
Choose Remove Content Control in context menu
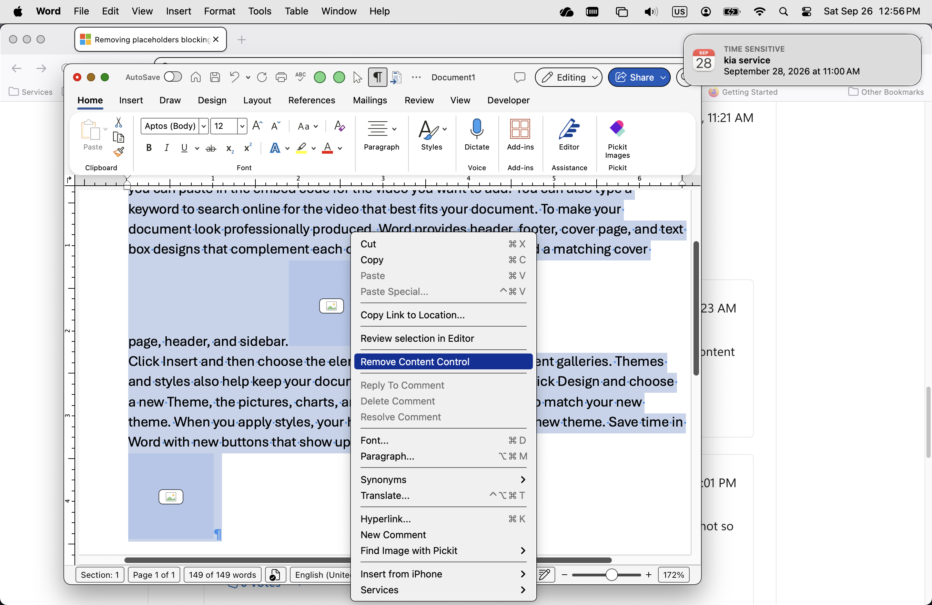click(x=443, y=362)
